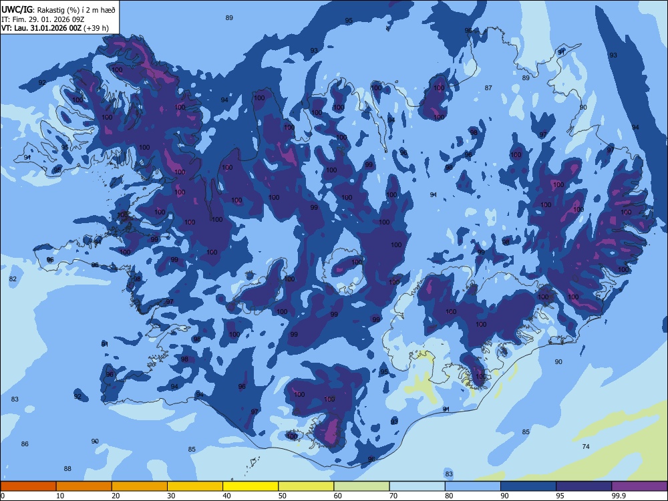Click the '86' humidity value on the map
The image size is (668, 501).
(x=25, y=444)
